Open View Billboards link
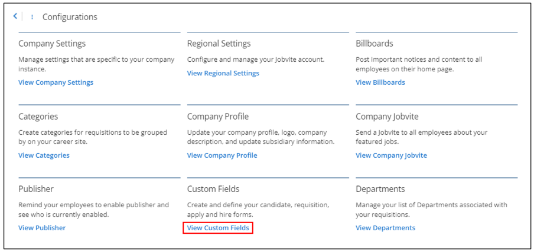 (380, 82)
